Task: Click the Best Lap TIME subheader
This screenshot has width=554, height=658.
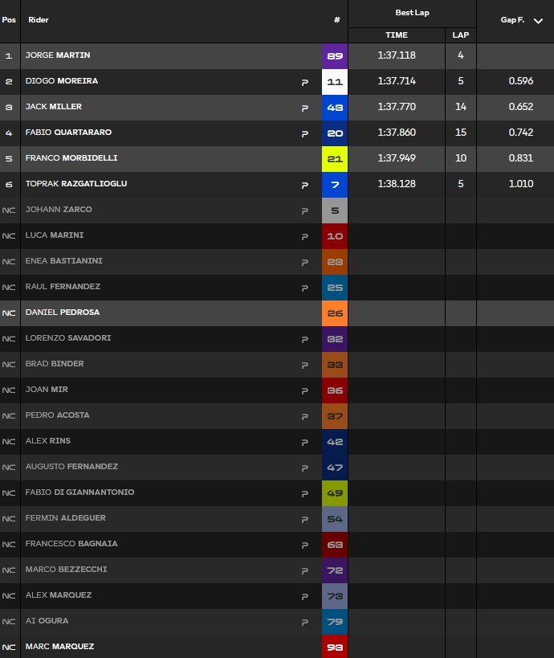Action: click(x=397, y=35)
